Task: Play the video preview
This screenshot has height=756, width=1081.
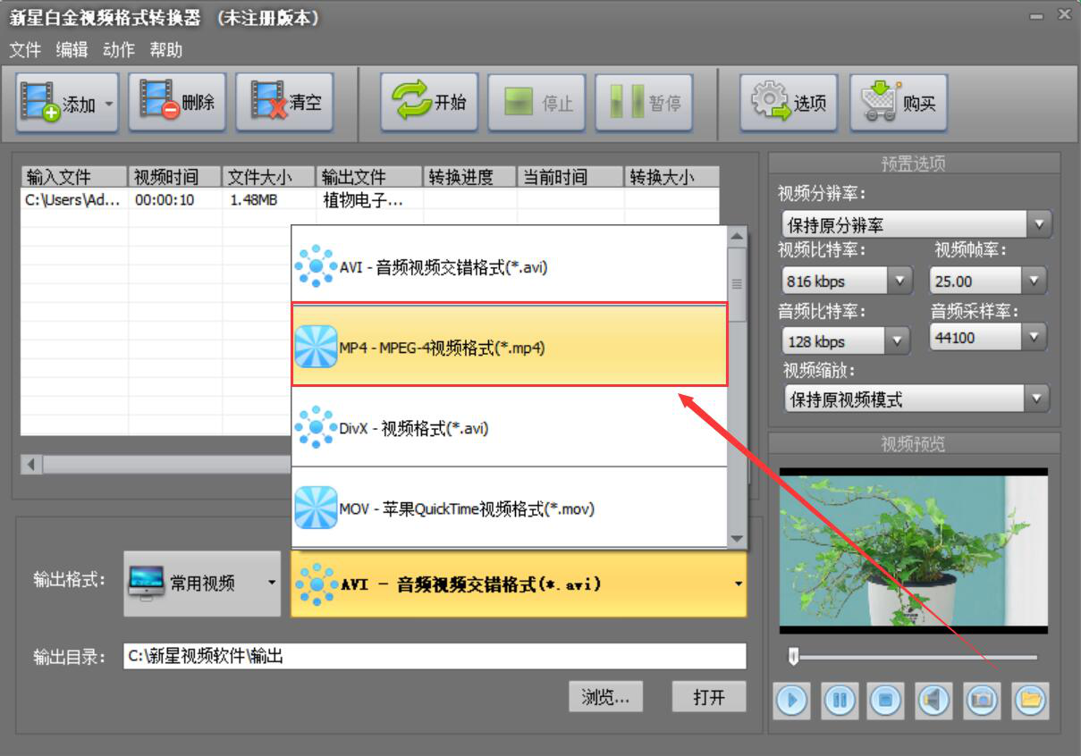Action: 791,701
